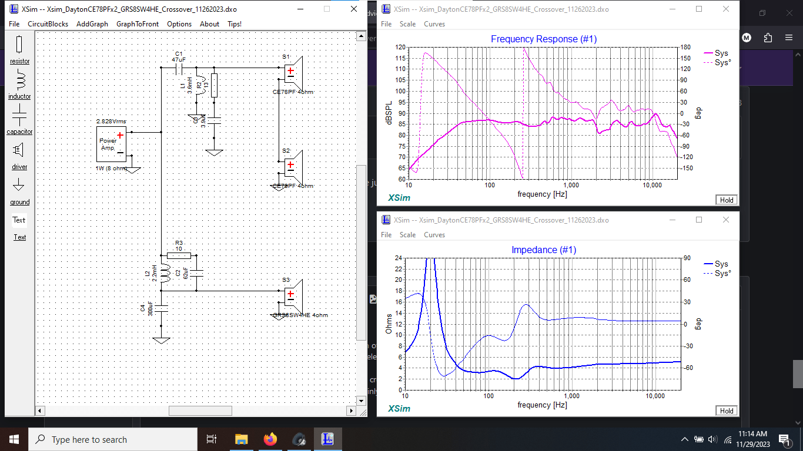Select the capacitor component in the palette

tap(19, 120)
